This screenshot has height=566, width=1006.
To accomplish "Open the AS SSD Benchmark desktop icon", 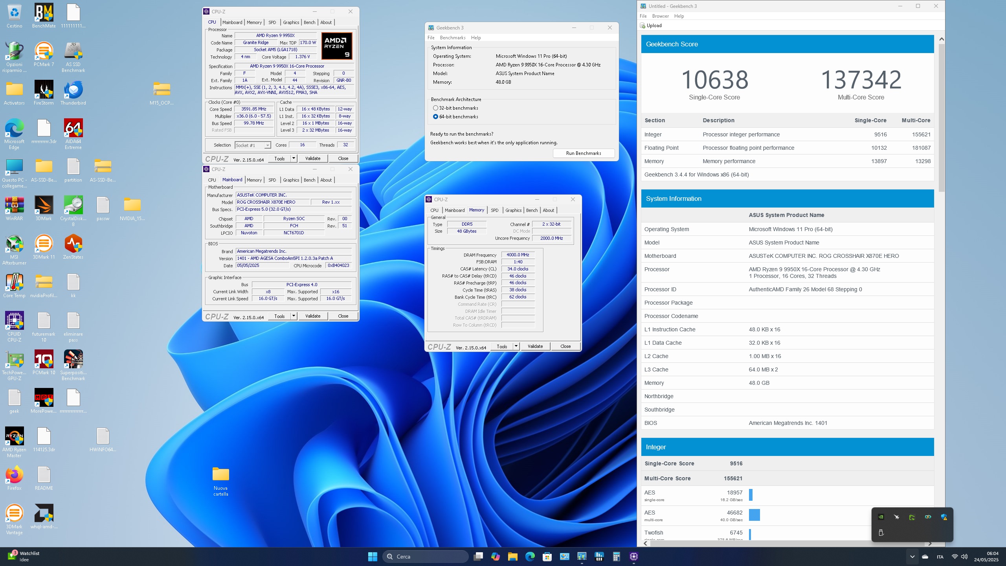I will click(73, 57).
